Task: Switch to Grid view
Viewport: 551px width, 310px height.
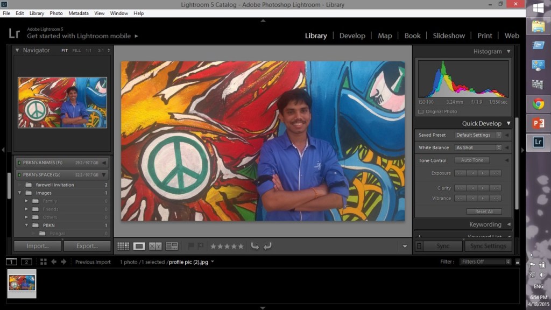Action: point(123,246)
